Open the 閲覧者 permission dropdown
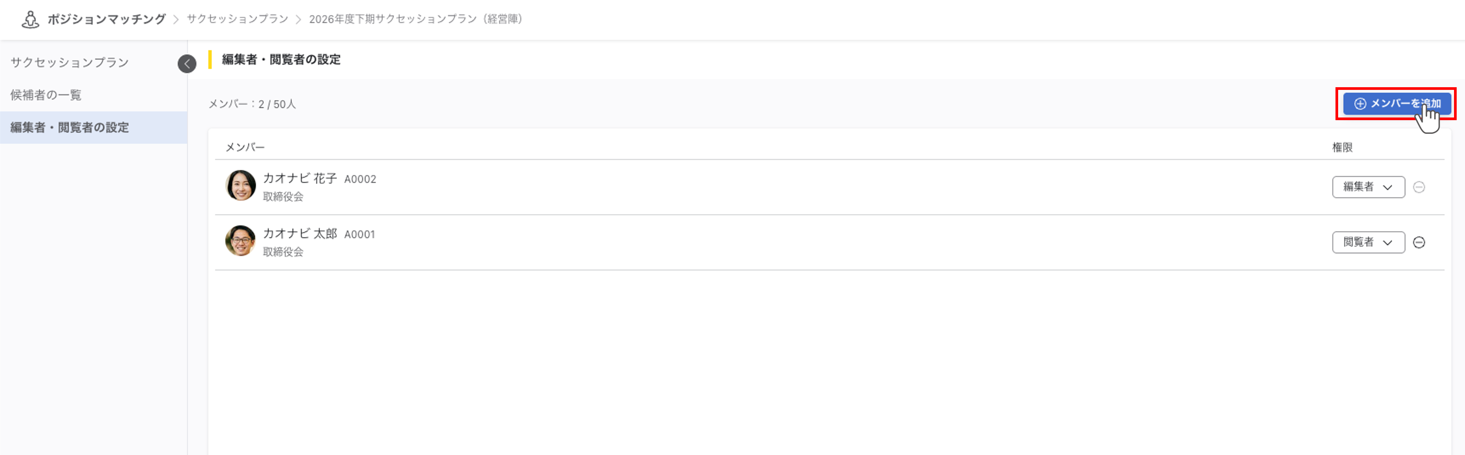The width and height of the screenshot is (1465, 455). pos(1368,242)
